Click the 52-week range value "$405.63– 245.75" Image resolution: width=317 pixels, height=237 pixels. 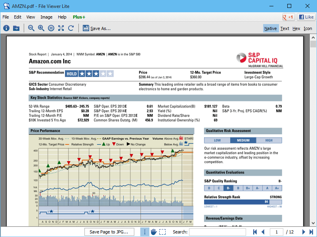[x=77, y=106]
